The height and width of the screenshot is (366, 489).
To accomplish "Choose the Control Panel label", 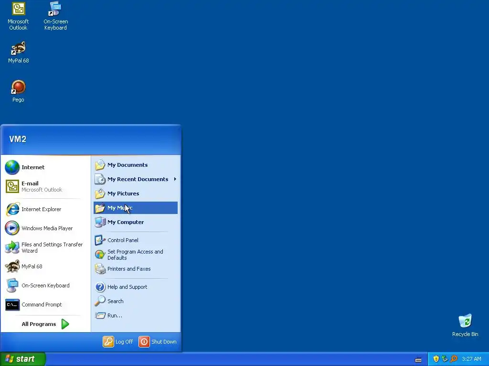I will (x=123, y=240).
